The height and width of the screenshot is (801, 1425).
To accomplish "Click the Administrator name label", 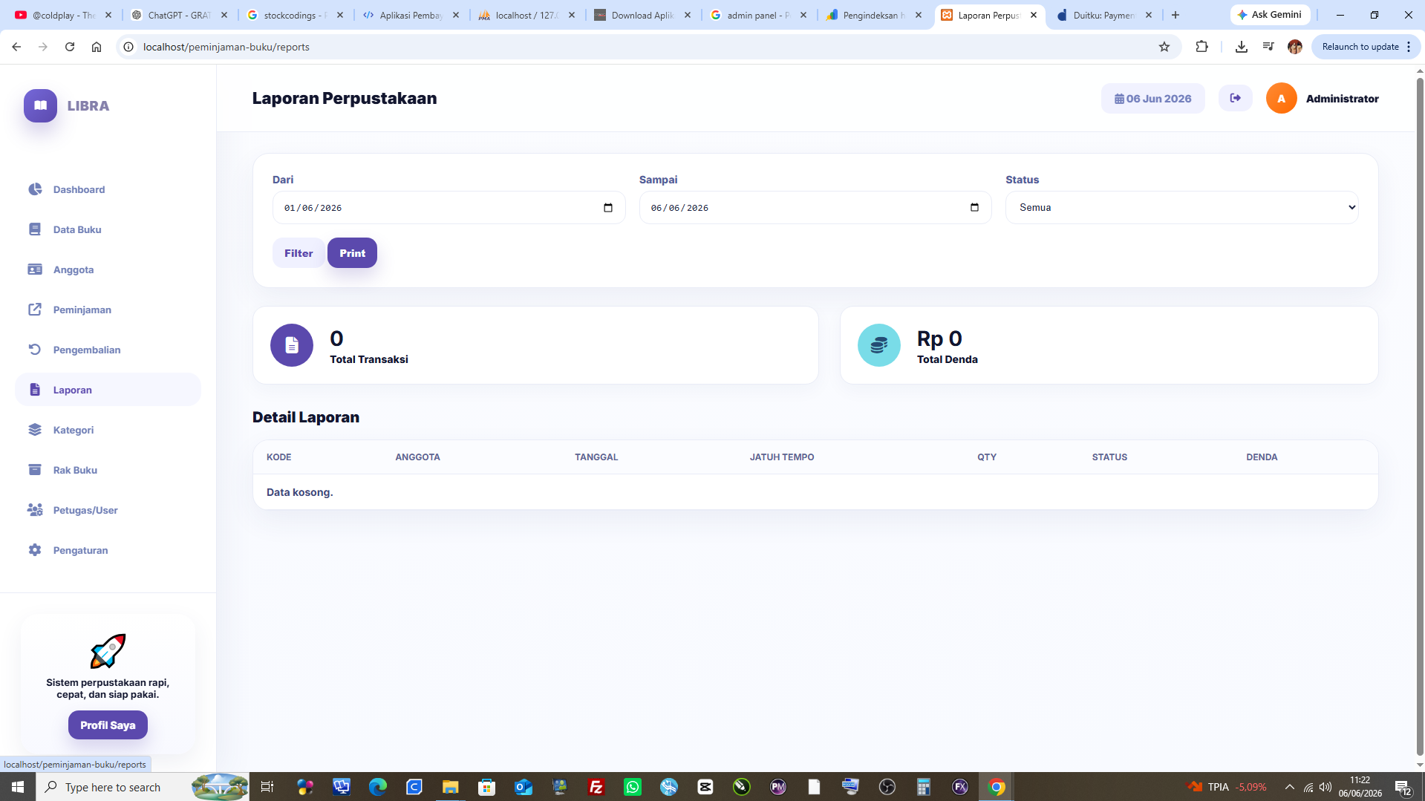I will pos(1343,99).
